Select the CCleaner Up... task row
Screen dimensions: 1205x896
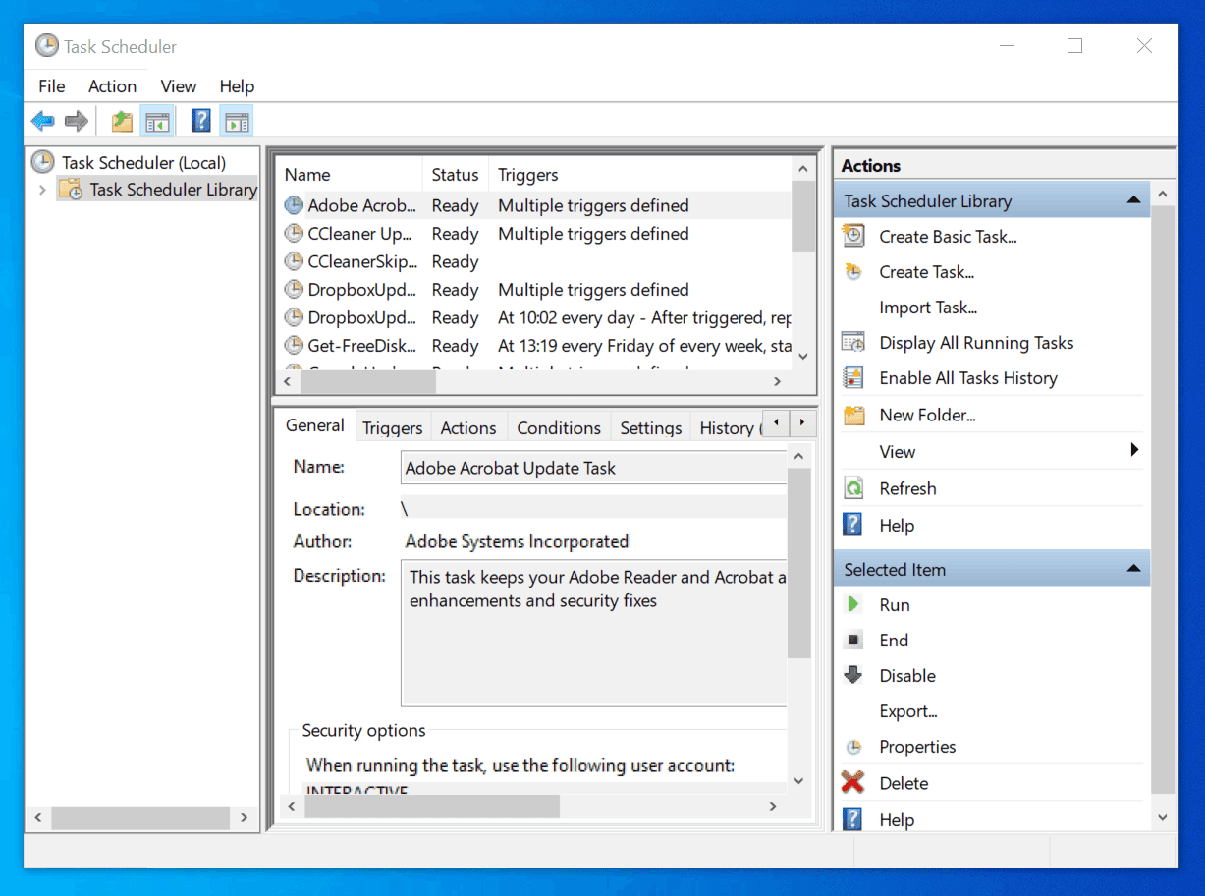pyautogui.click(x=535, y=234)
